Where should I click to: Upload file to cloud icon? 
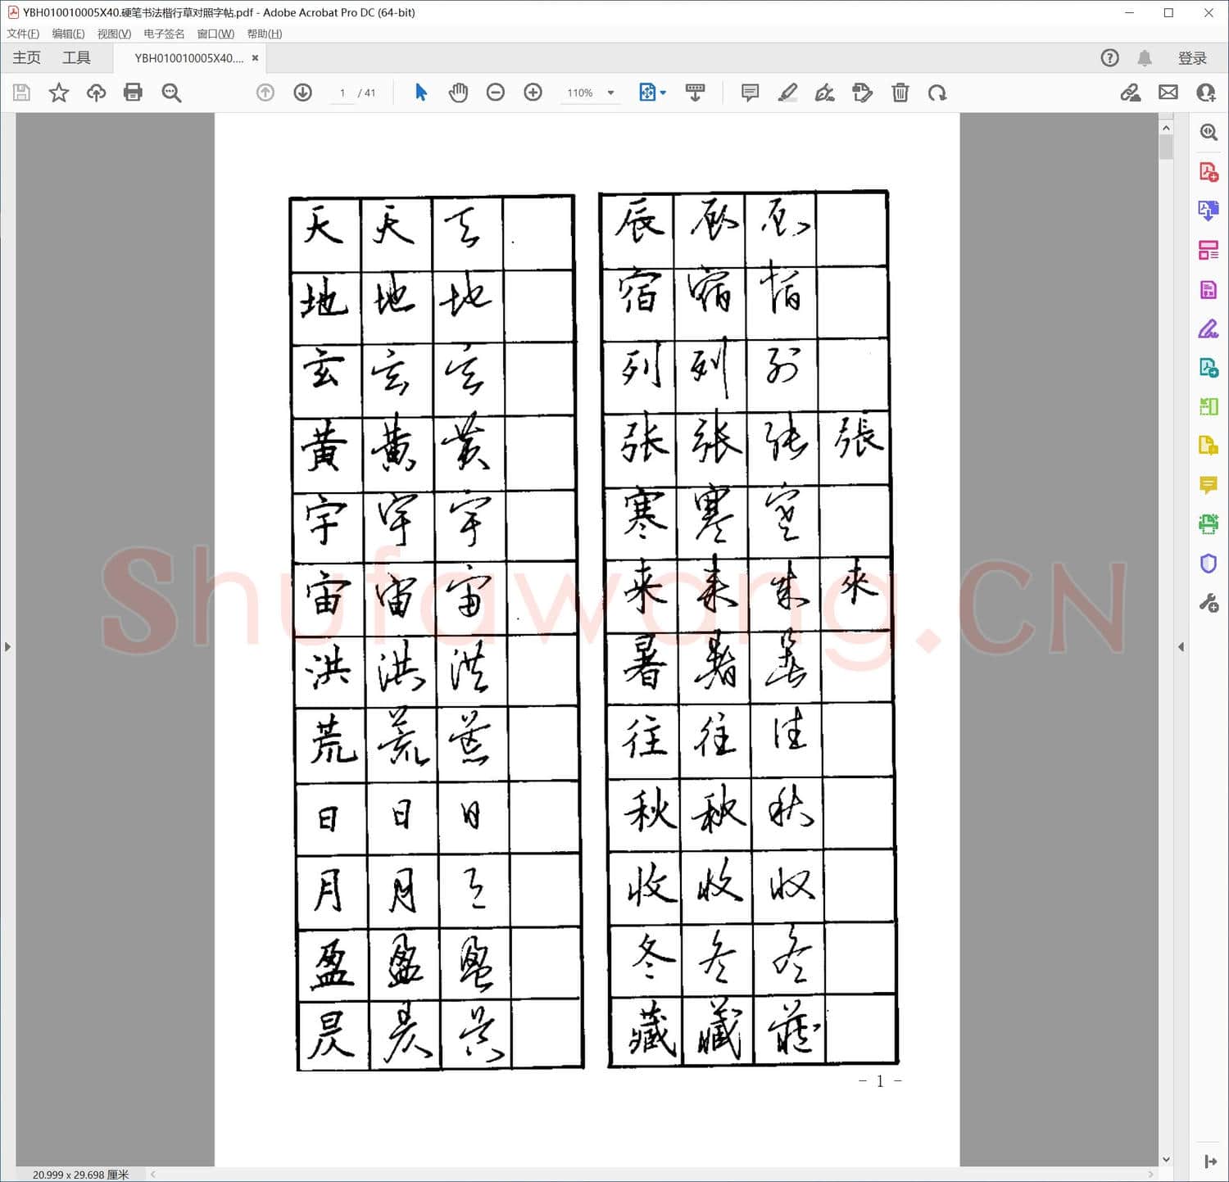point(96,93)
